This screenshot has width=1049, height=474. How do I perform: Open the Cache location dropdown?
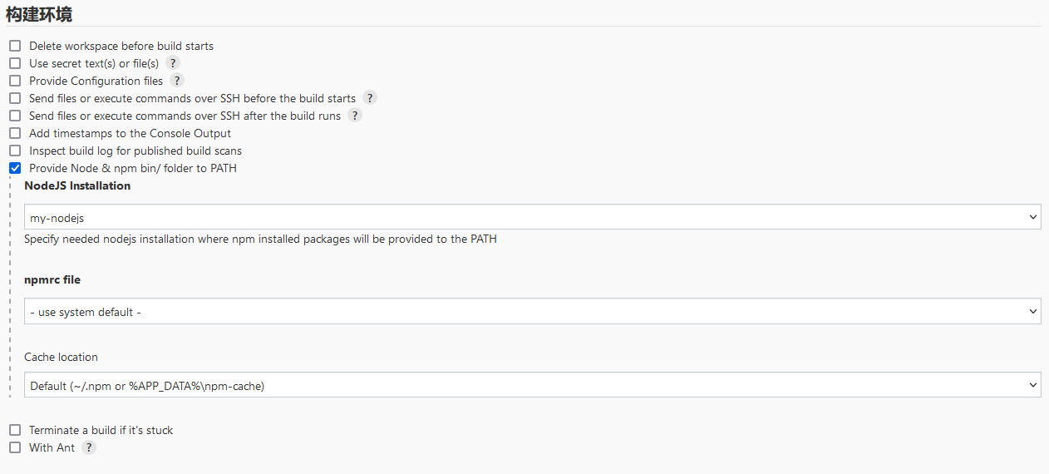click(x=533, y=385)
